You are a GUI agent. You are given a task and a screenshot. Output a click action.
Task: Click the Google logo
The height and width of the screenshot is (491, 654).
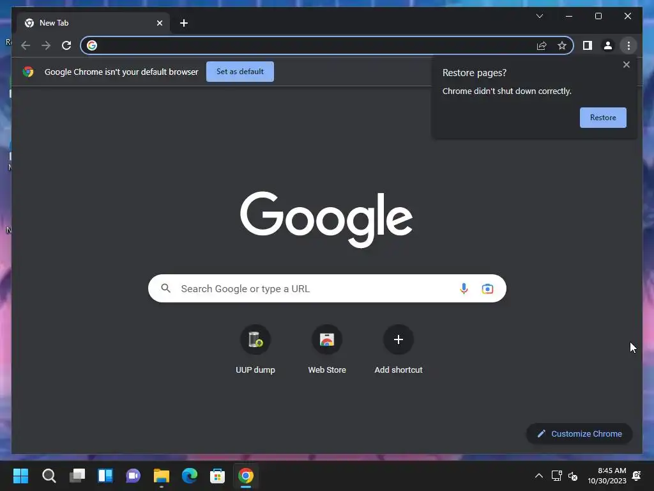(326, 219)
